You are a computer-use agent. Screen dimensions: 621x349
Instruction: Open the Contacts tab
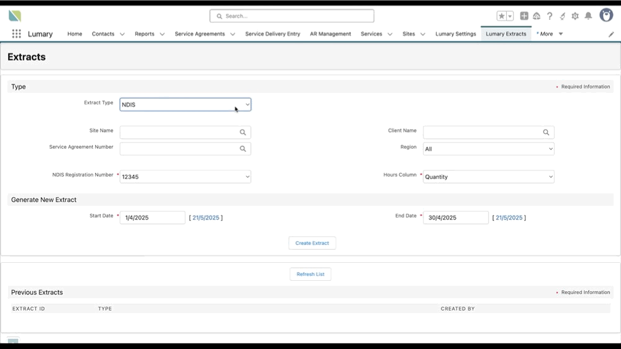[103, 34]
